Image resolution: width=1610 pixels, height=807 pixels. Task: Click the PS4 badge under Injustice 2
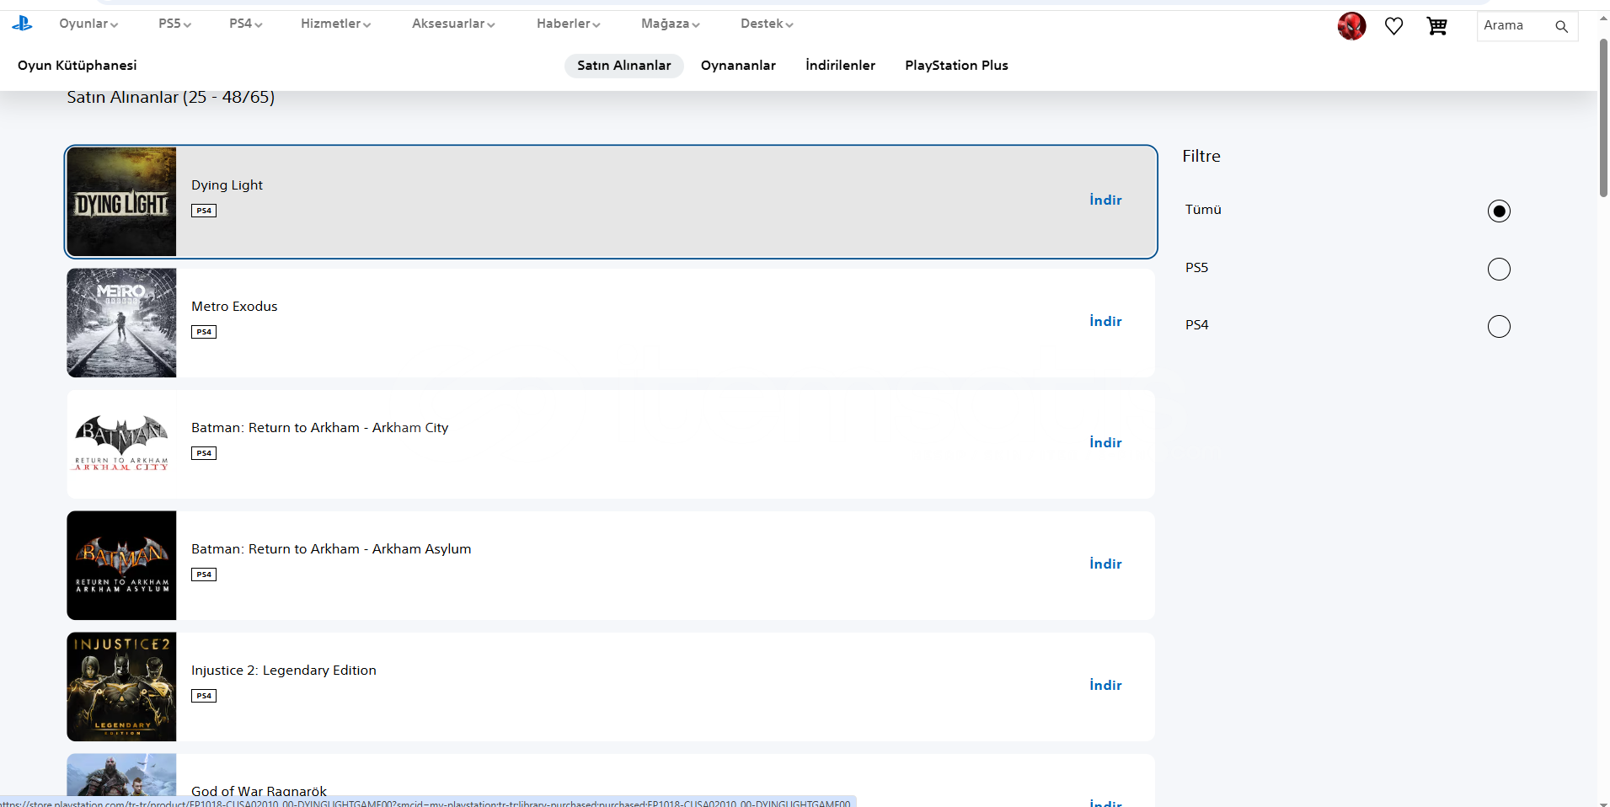click(x=204, y=696)
